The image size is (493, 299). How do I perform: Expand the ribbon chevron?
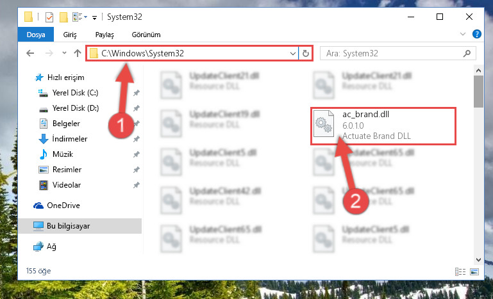point(462,34)
